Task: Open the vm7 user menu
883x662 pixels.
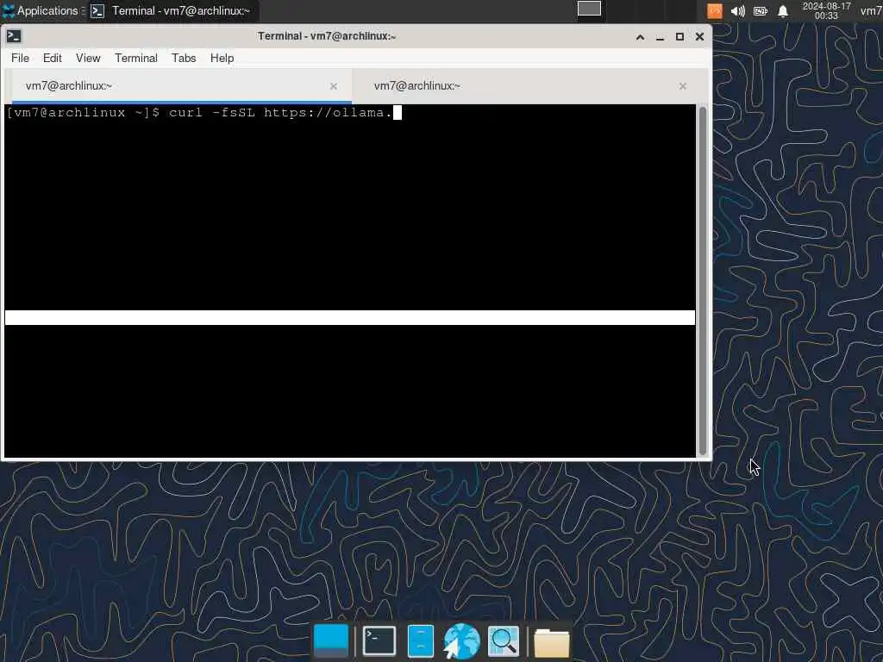Action: tap(871, 10)
